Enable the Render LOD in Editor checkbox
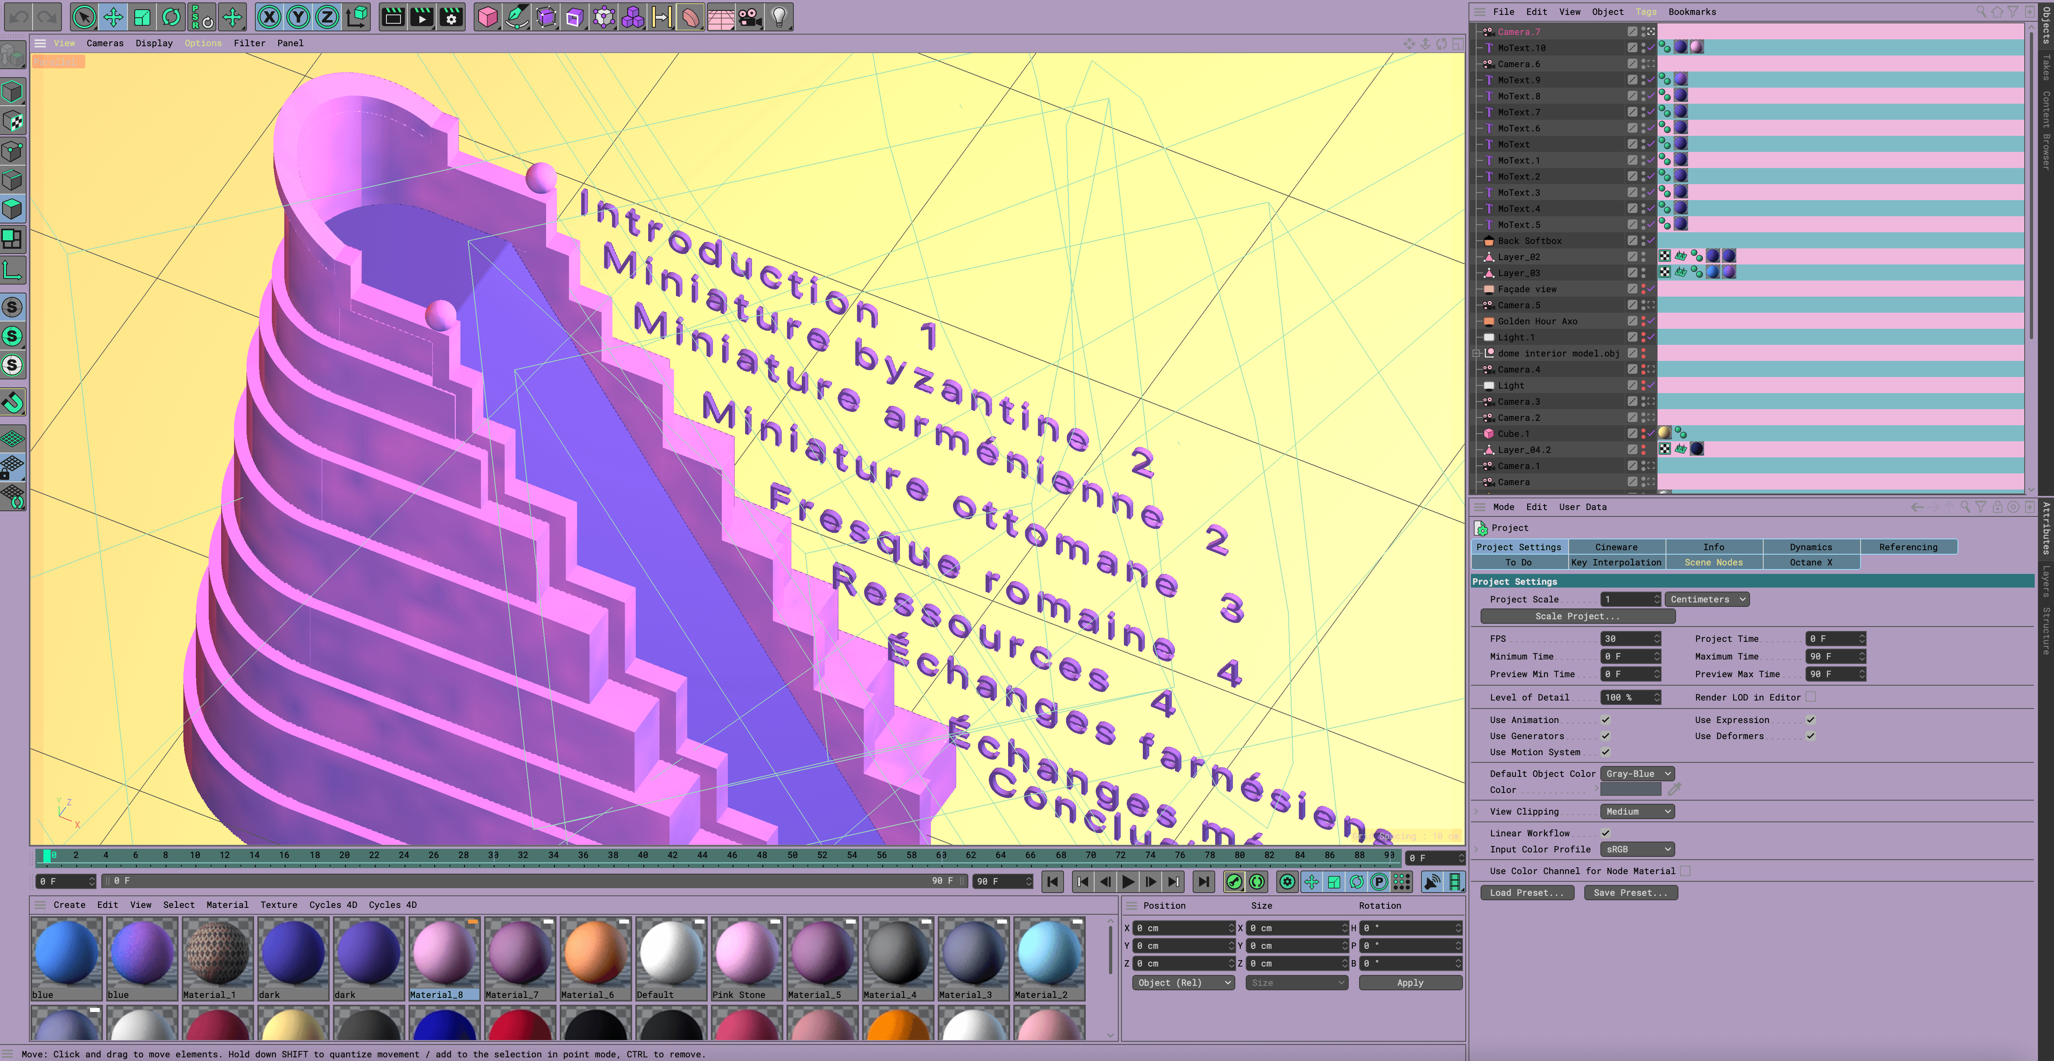This screenshot has height=1061, width=2054. (1812, 697)
